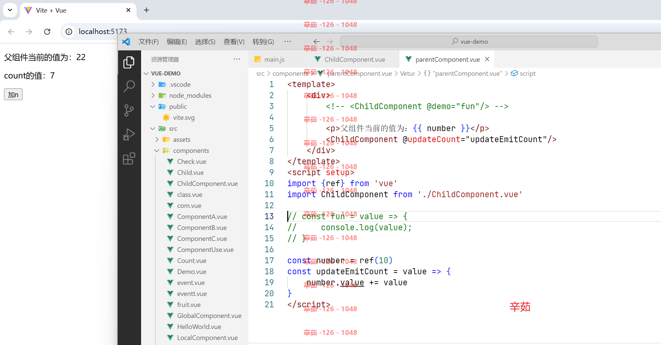
Task: Reload the browser page
Action: (x=47, y=31)
